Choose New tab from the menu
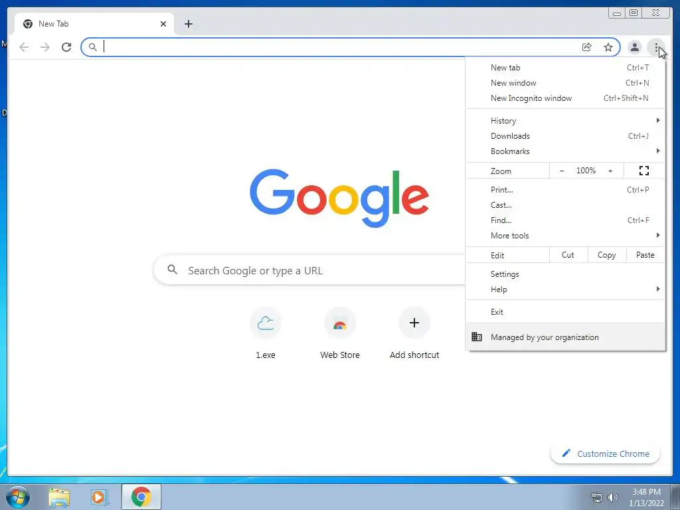This screenshot has height=510, width=680. [566, 68]
